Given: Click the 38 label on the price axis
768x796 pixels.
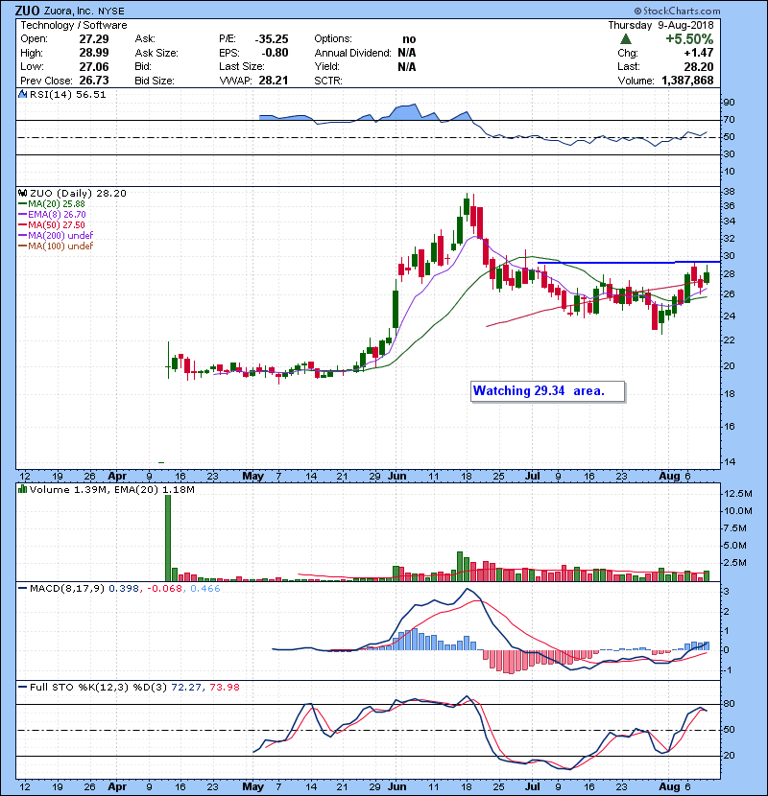Looking at the screenshot, I should (730, 192).
